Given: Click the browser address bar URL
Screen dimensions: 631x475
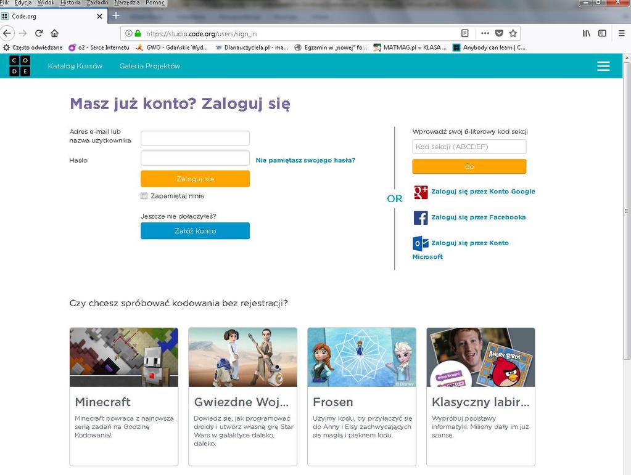Looking at the screenshot, I should pos(201,34).
